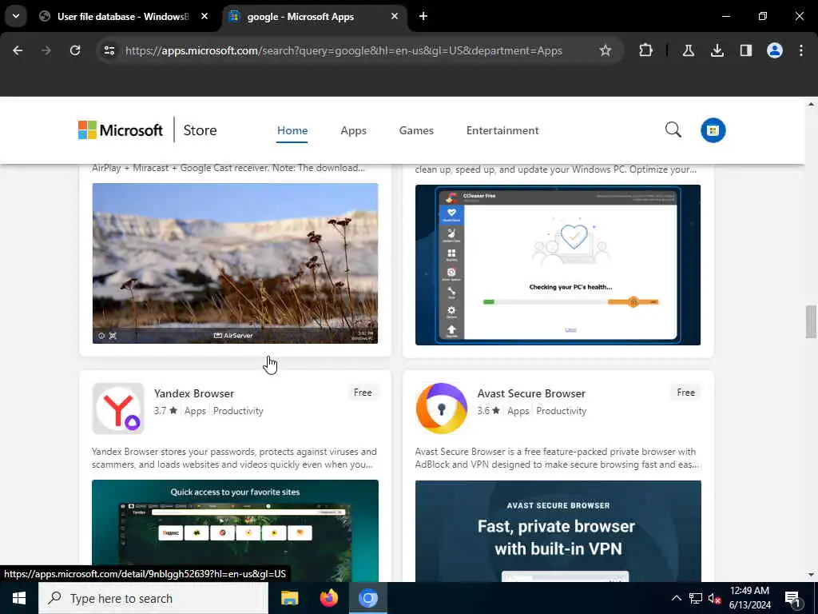Open browser Downloads icon

[x=717, y=50]
